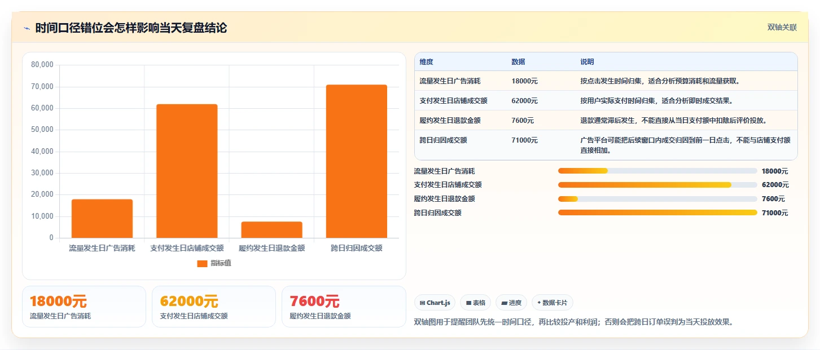
Task: Open the 18000元 data card
Action: click(x=84, y=307)
